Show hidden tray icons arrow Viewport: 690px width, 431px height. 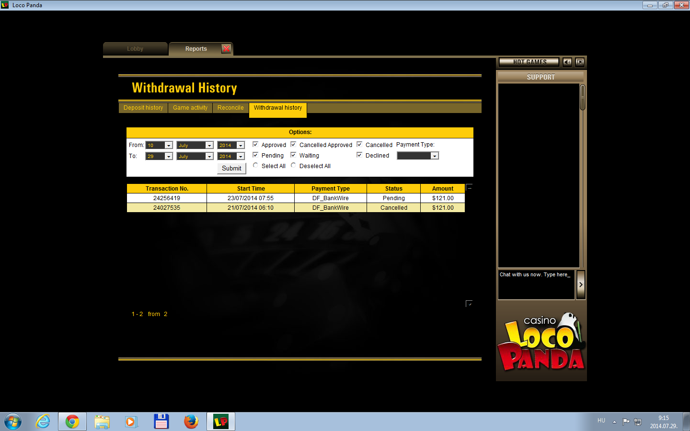(614, 422)
